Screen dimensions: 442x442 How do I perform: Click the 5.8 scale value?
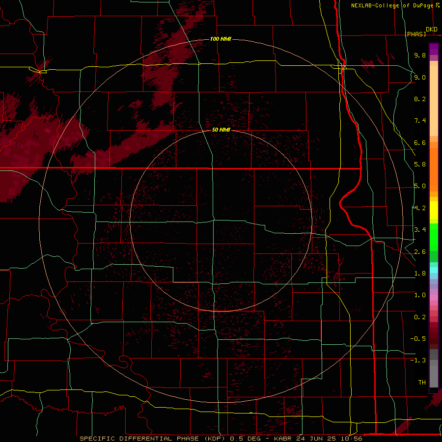point(420,165)
